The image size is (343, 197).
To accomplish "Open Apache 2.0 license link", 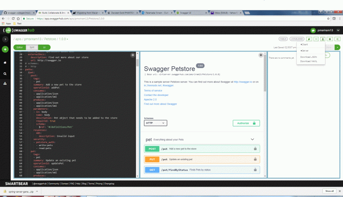I will click(150, 100).
